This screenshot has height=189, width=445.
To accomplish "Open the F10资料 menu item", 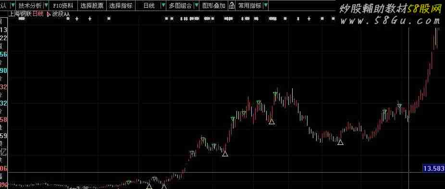I will (x=63, y=5).
